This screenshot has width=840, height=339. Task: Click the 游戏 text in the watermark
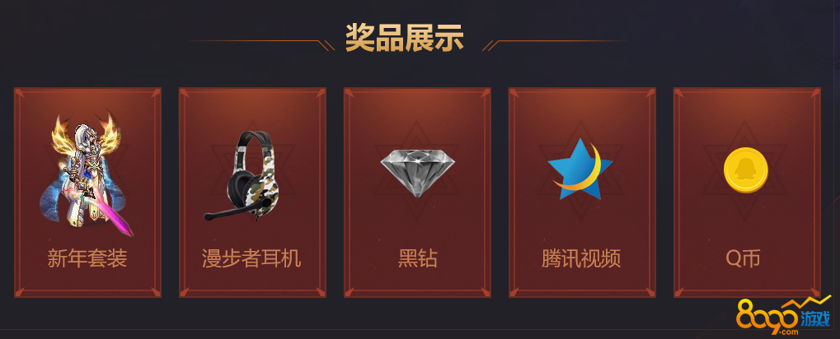click(817, 319)
